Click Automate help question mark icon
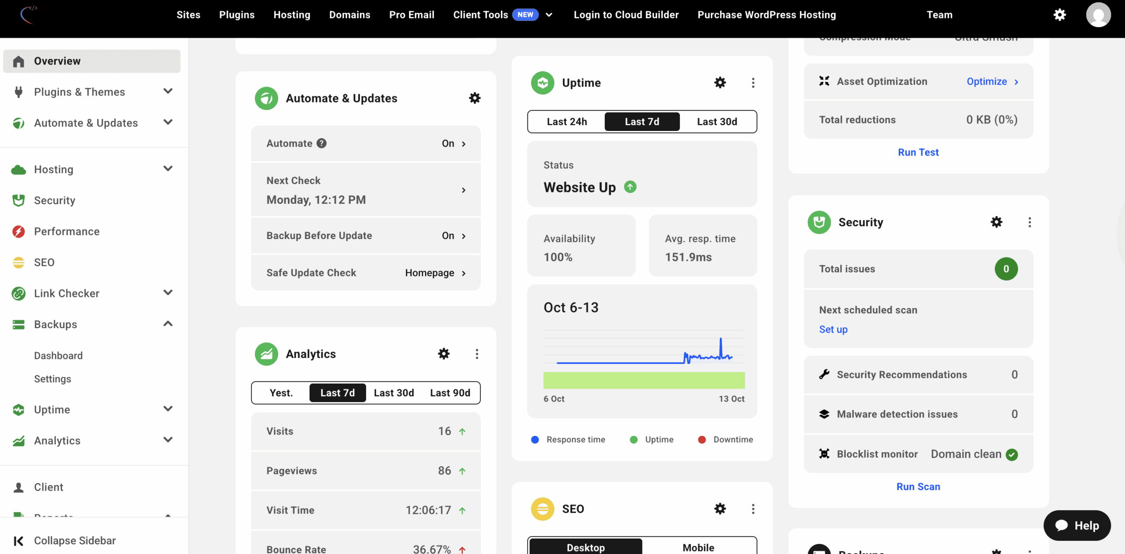Image resolution: width=1125 pixels, height=554 pixels. click(x=322, y=143)
